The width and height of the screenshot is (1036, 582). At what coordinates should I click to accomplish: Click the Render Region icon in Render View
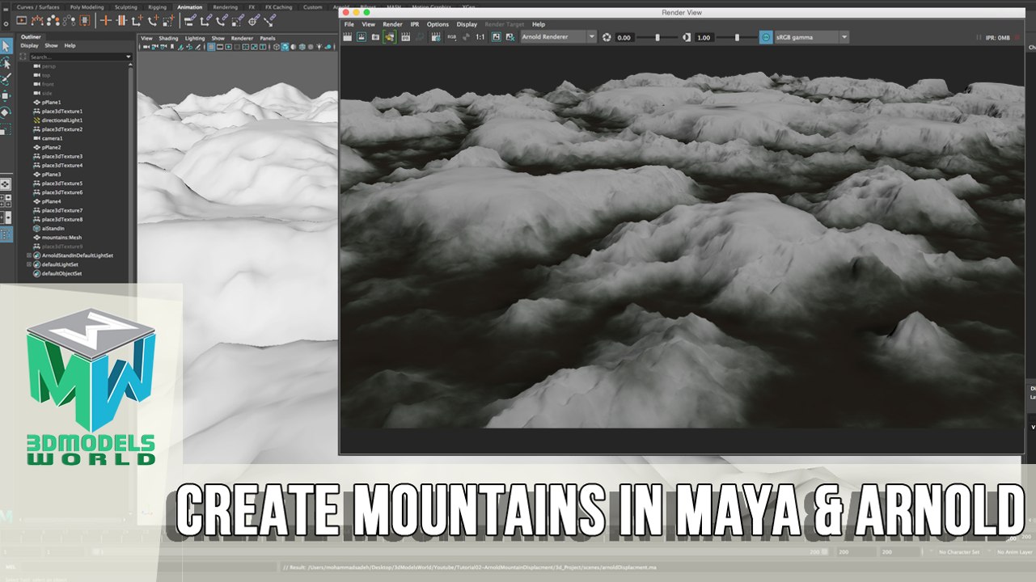point(361,37)
